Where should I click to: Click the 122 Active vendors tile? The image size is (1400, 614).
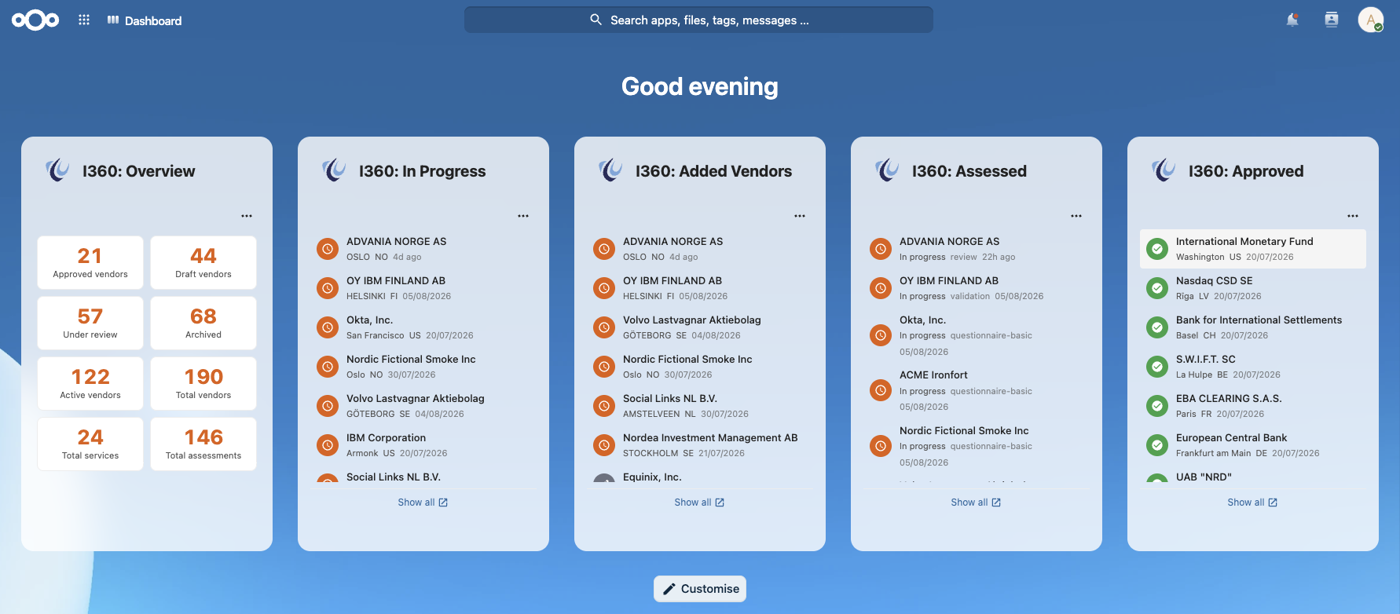click(90, 384)
